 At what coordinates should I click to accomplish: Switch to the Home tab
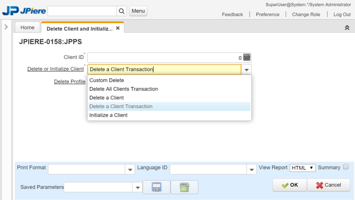[x=28, y=27]
